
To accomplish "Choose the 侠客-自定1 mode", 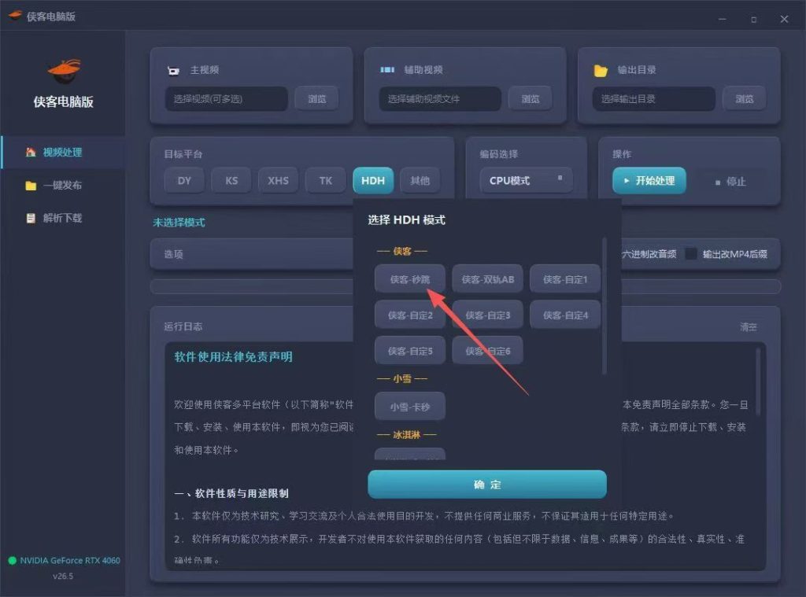I will point(565,279).
